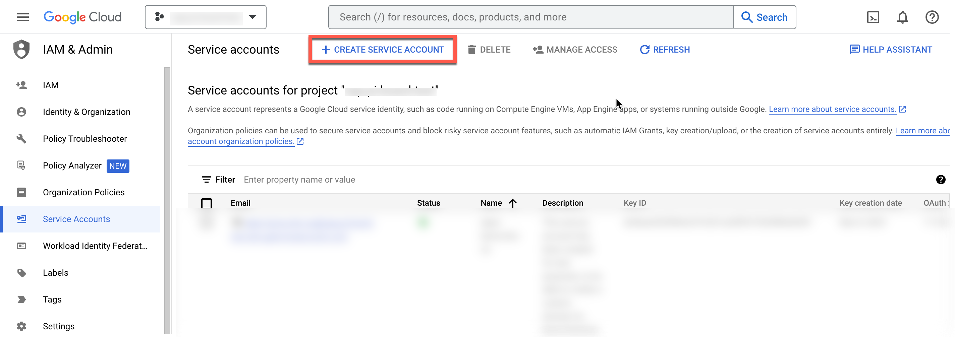The image size is (955, 337).
Task: Open the notifications bell
Action: [x=902, y=17]
